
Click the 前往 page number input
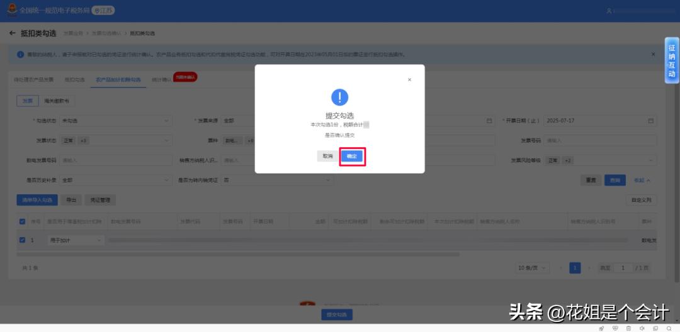[x=623, y=268]
